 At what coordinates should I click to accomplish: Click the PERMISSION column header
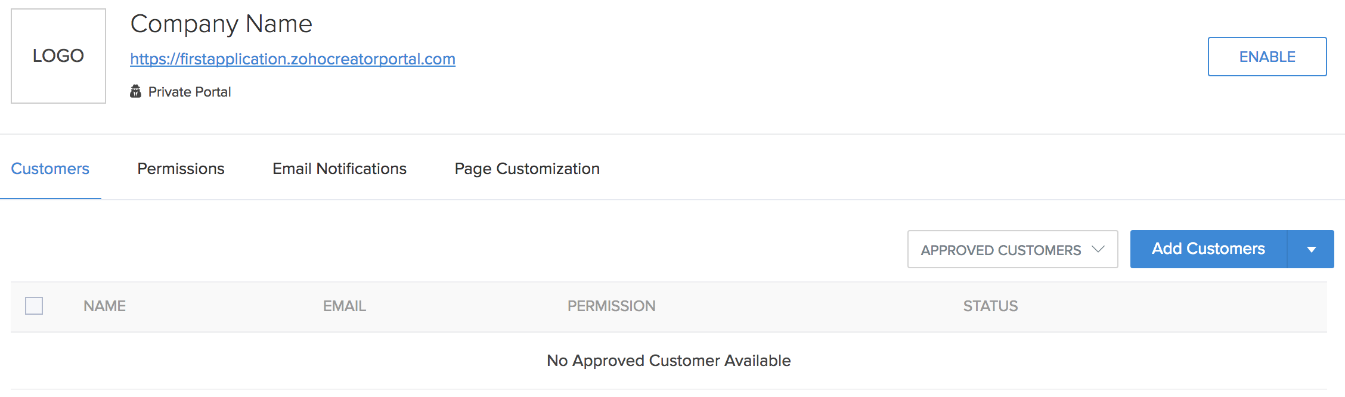pyautogui.click(x=611, y=306)
